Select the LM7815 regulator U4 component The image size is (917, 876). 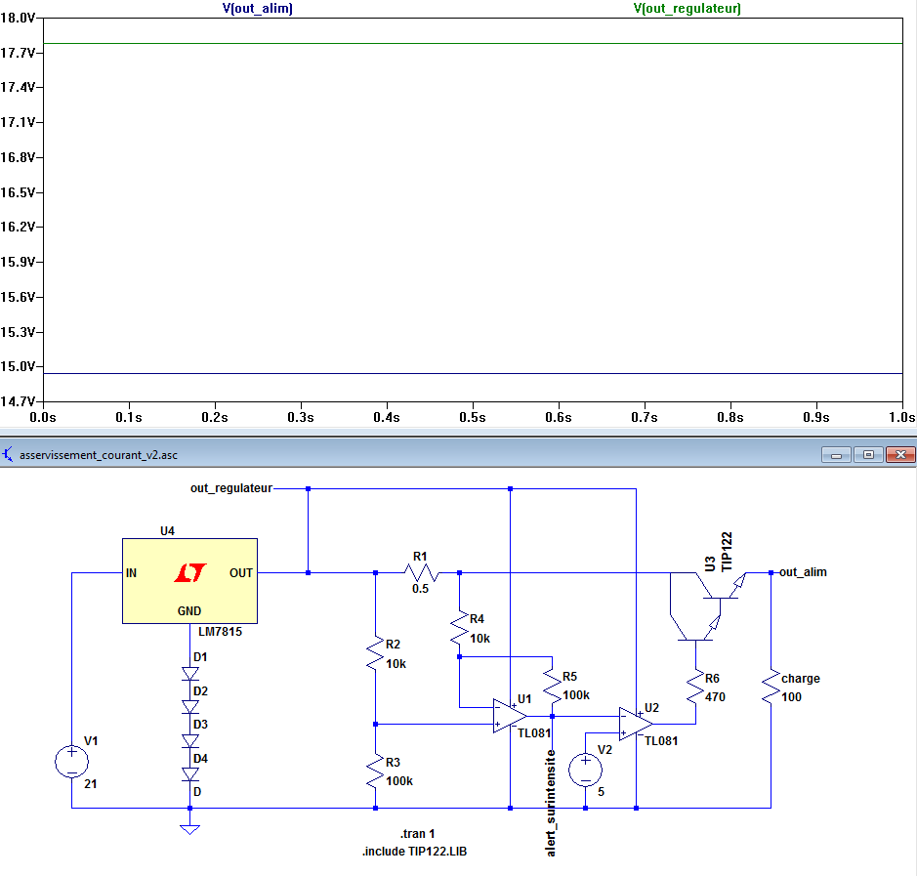189,581
